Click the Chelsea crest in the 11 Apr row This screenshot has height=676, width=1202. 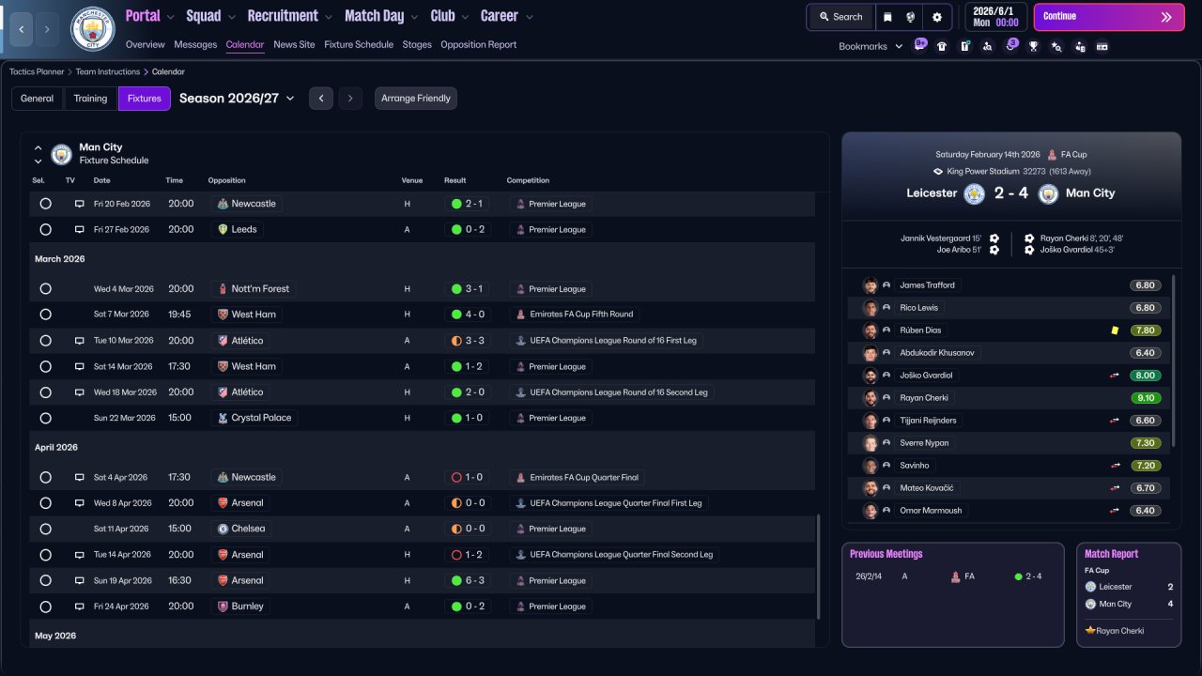[223, 529]
